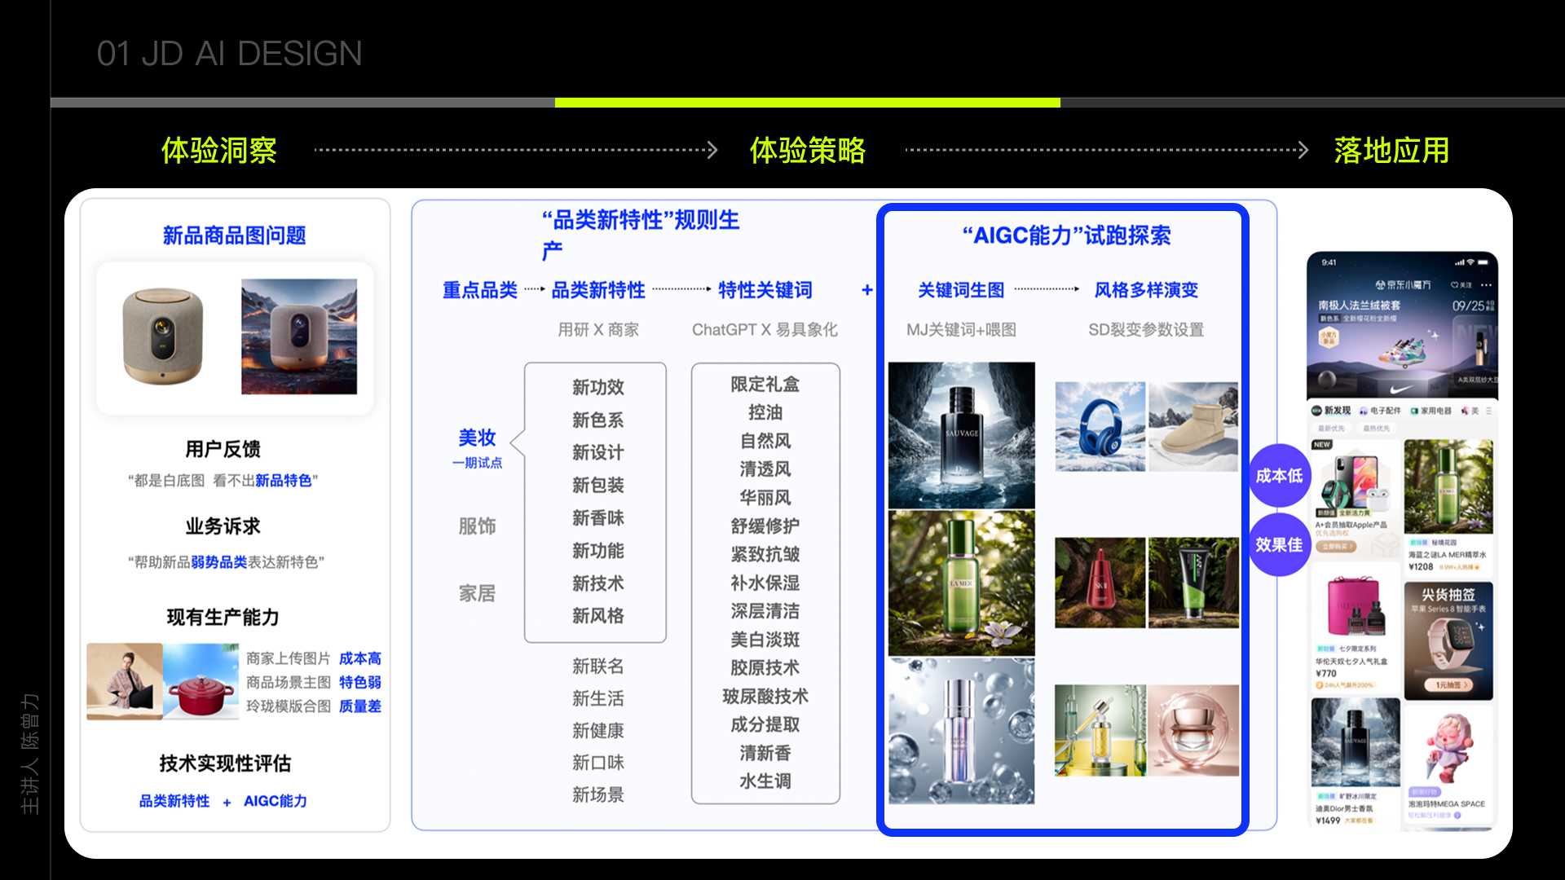This screenshot has width=1565, height=880.
Task: Toggle the 最新优先 filter pill
Action: tap(1331, 428)
